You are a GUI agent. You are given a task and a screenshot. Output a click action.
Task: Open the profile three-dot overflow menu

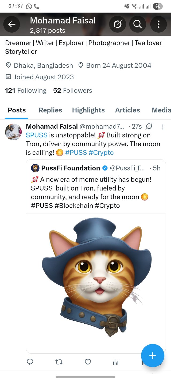158,25
